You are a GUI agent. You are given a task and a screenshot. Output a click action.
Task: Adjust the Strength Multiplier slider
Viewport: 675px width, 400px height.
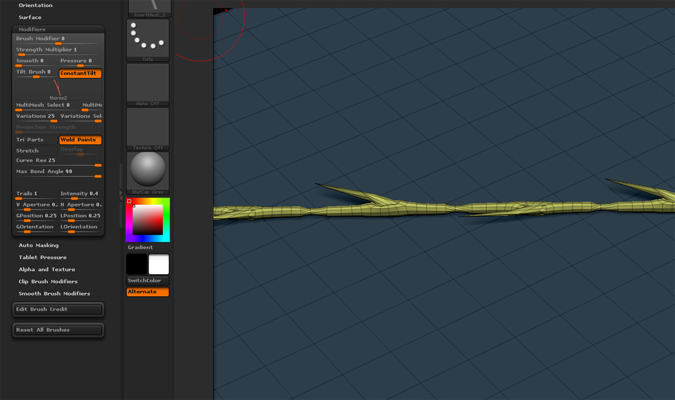(58, 51)
